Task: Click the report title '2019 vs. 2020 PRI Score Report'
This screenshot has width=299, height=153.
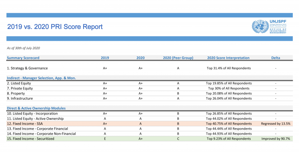Action: [x=55, y=27]
